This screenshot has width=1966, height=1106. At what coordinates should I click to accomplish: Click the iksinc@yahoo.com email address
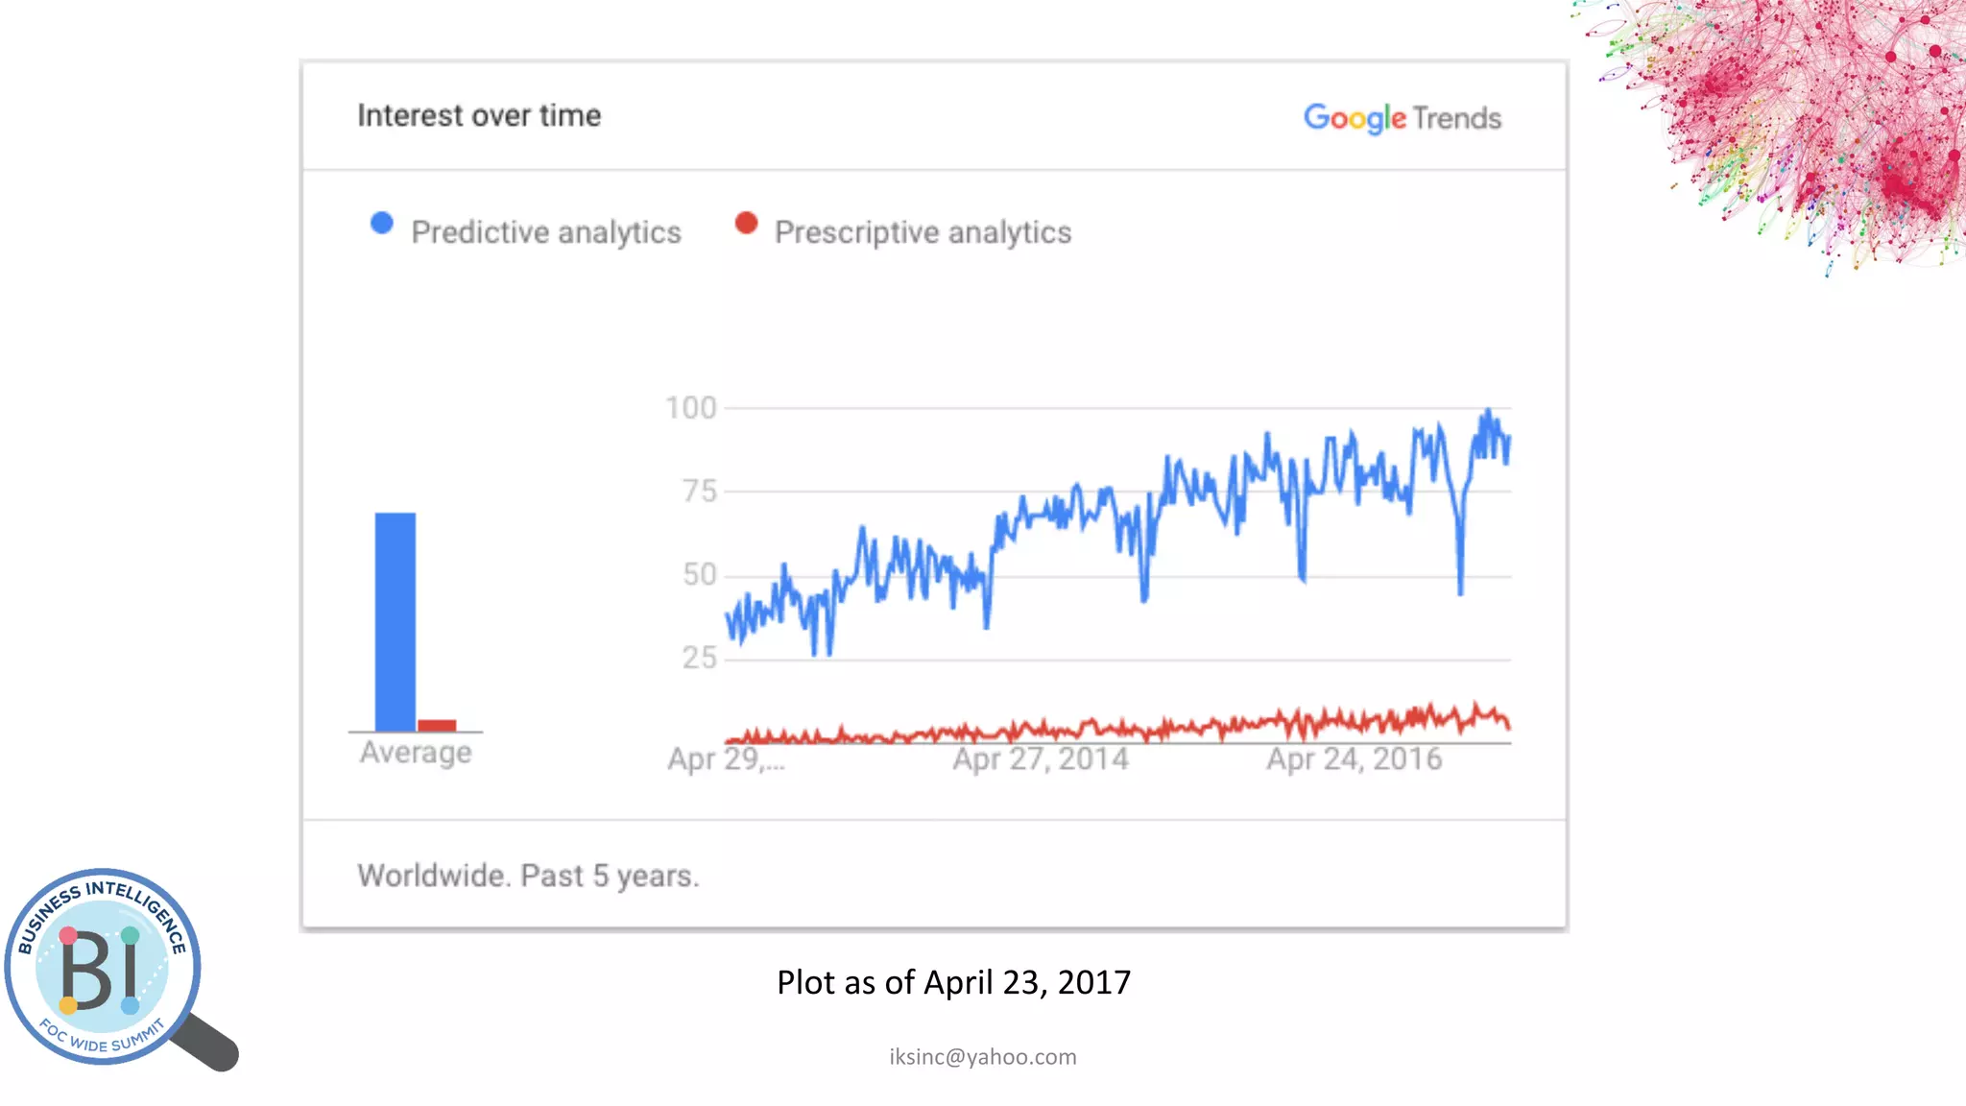pyautogui.click(x=982, y=1057)
